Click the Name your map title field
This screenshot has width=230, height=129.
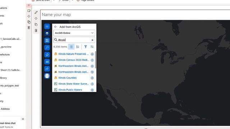click(x=56, y=15)
